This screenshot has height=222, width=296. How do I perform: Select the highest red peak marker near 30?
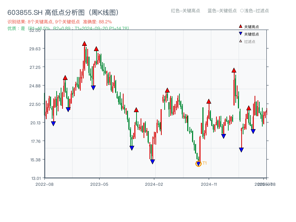tap(84, 44)
